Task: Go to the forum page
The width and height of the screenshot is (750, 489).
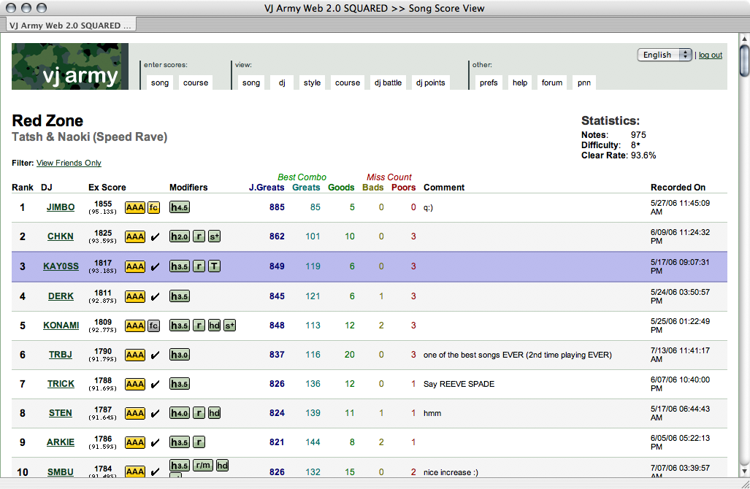Action: click(x=552, y=82)
